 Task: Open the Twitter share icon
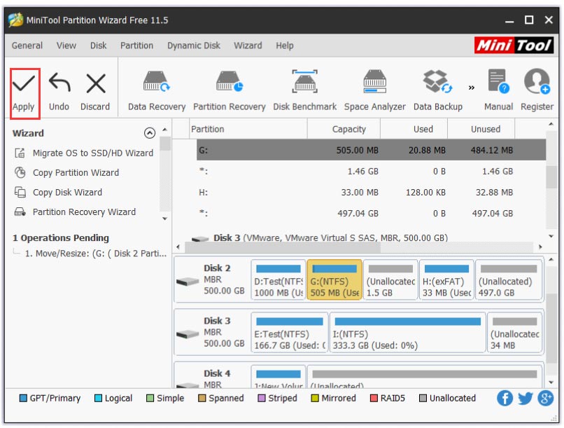[525, 399]
